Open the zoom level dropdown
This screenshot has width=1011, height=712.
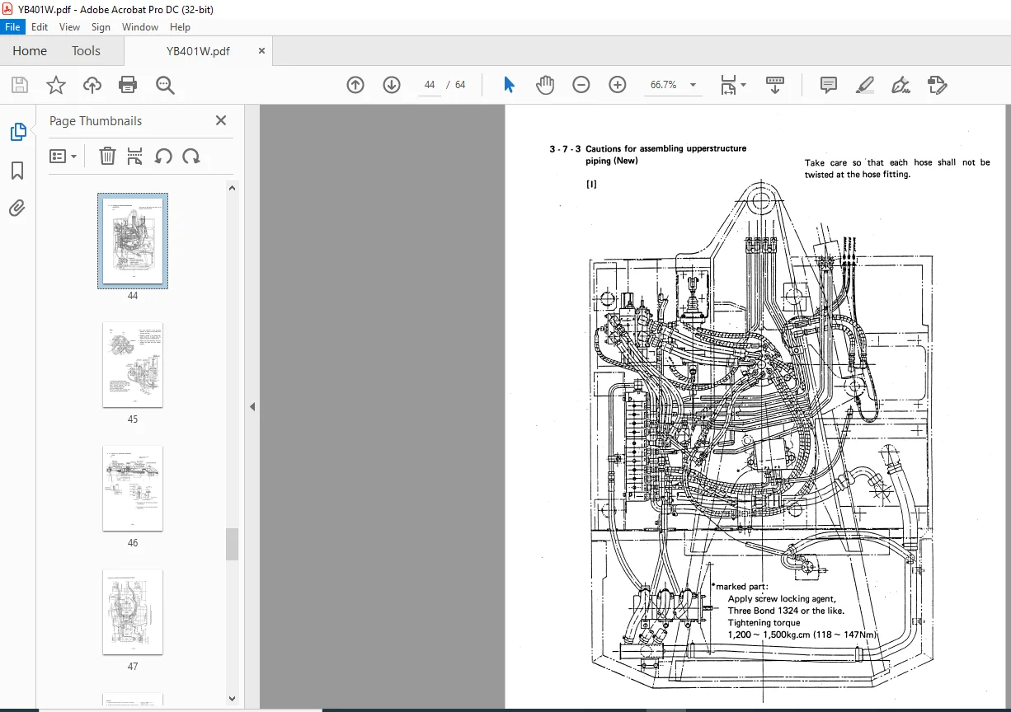693,85
